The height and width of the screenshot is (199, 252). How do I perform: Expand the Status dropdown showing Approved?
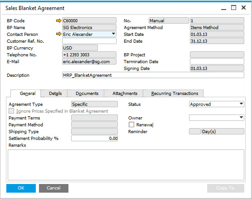241,104
